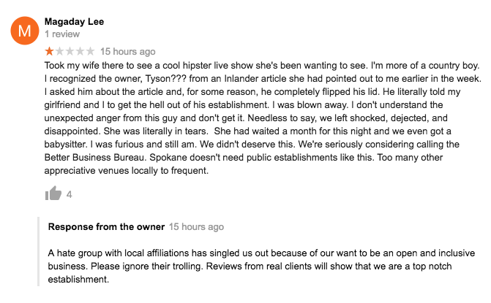Image resolution: width=491 pixels, height=303 pixels.
Task: Click the second gray rating star
Action: (59, 51)
